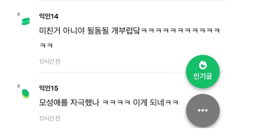Tap the word 개부럽닼 in 익인14's comment
The image size is (253, 133).
(x=126, y=30)
